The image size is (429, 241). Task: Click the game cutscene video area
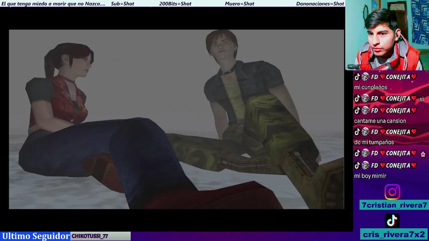(176, 119)
